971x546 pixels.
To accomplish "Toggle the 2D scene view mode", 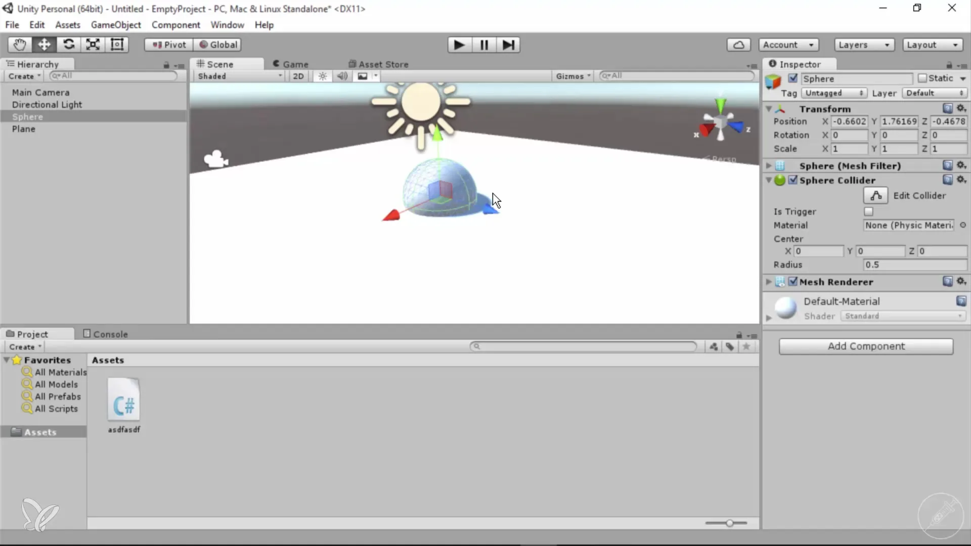I will pyautogui.click(x=298, y=76).
